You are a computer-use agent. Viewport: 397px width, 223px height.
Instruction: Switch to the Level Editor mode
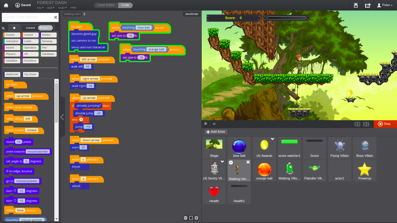point(106,5)
